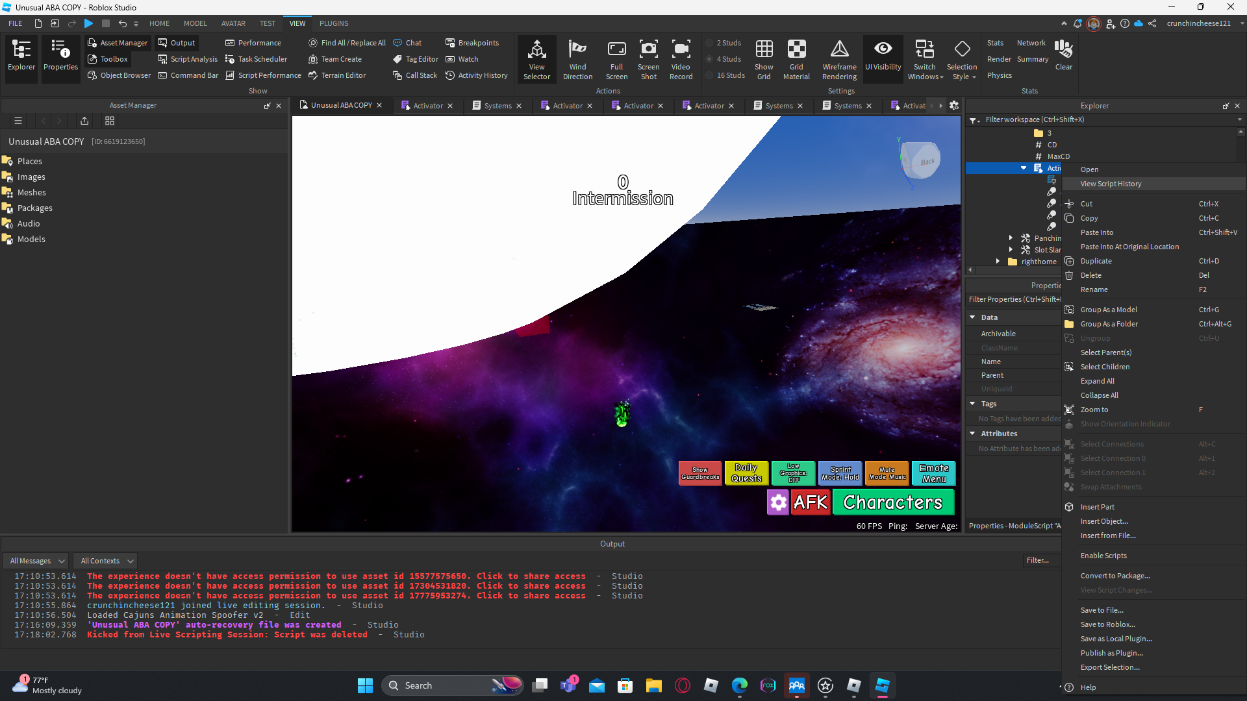Take a Screen Shot
The image size is (1247, 701).
(x=648, y=59)
